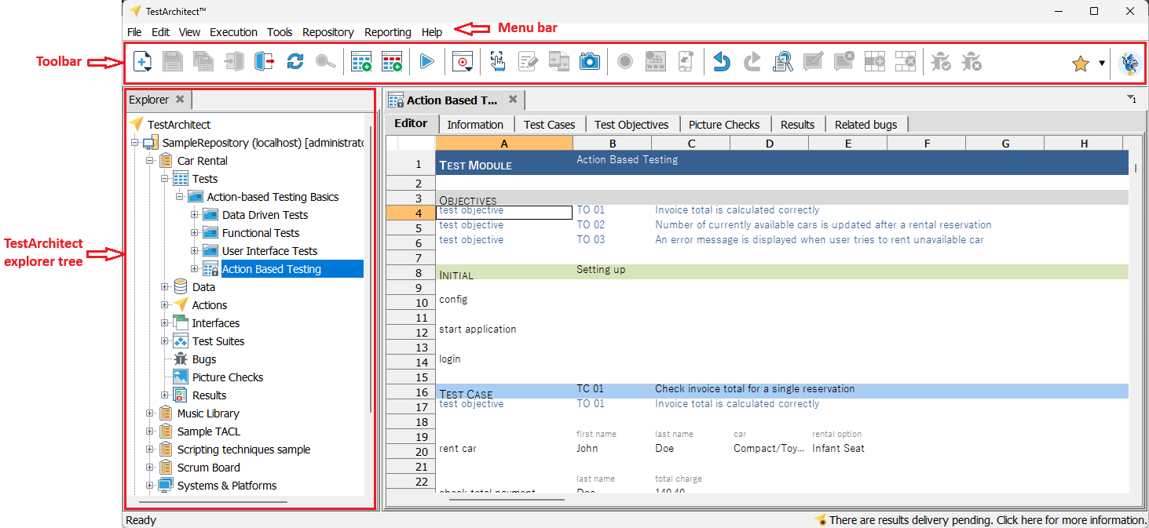Close the Explorer panel tab

coord(180,100)
